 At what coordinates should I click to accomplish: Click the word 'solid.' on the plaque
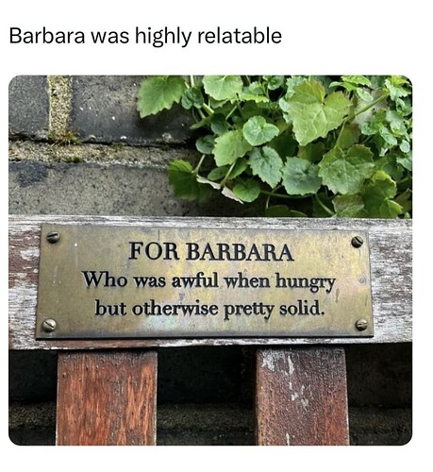pyautogui.click(x=302, y=309)
